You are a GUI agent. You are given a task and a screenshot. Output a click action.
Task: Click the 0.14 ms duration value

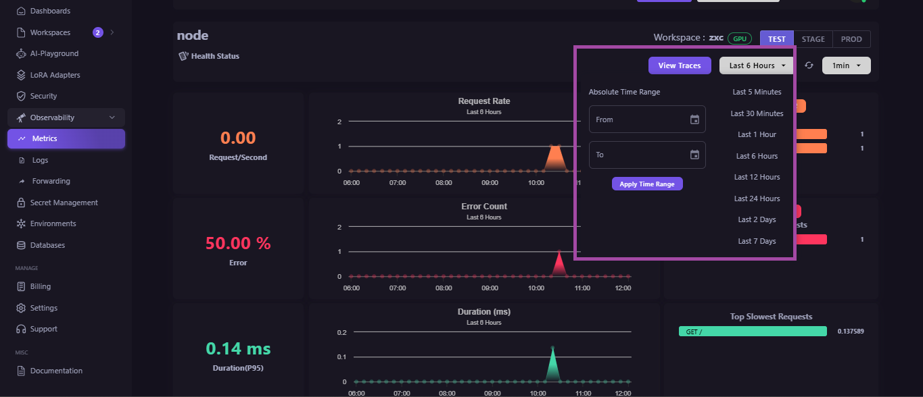pos(238,349)
